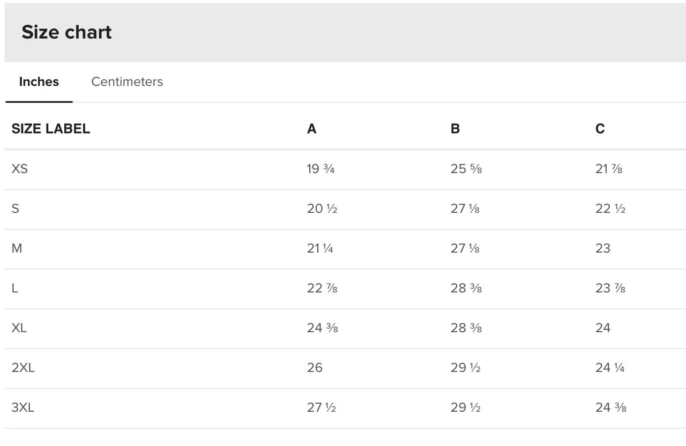Select the XS size row label
Screen dimensions: 686x446
20,169
